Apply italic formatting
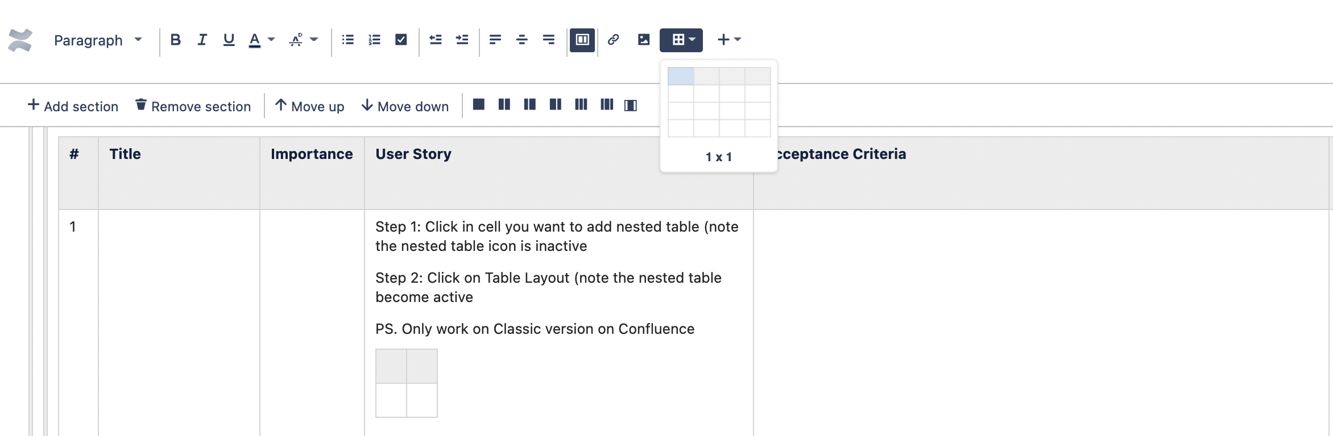Image resolution: width=1333 pixels, height=436 pixels. [x=202, y=40]
